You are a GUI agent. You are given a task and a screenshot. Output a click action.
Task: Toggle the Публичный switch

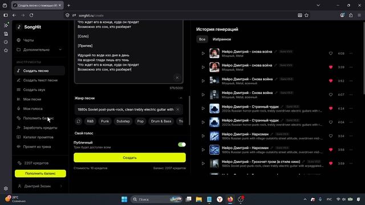coord(182,145)
